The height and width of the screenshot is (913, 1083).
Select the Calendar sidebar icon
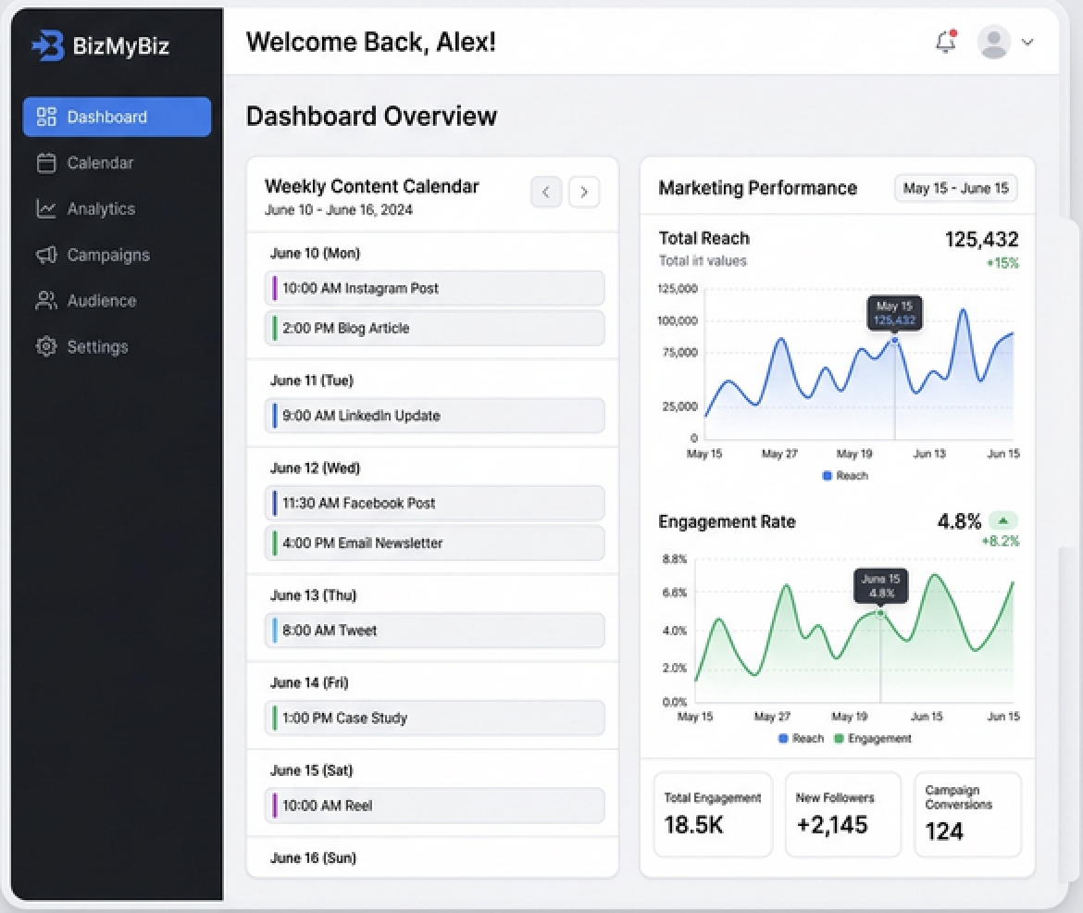pos(46,163)
